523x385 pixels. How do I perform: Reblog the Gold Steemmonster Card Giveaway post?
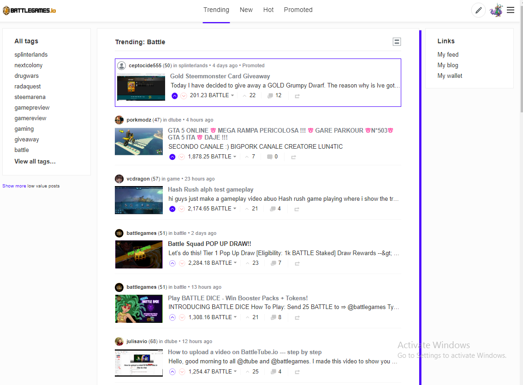coord(297,96)
